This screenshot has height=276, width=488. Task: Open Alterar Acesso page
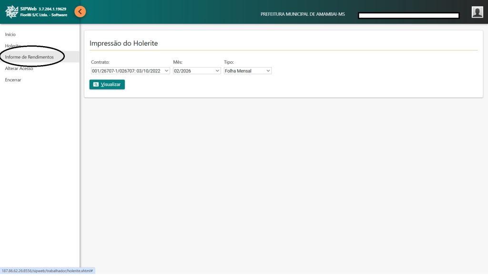point(19,69)
